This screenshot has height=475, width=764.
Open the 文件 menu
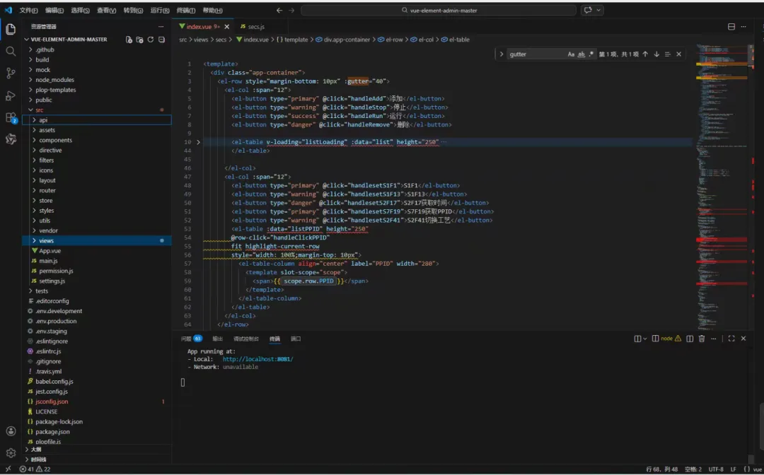point(28,10)
